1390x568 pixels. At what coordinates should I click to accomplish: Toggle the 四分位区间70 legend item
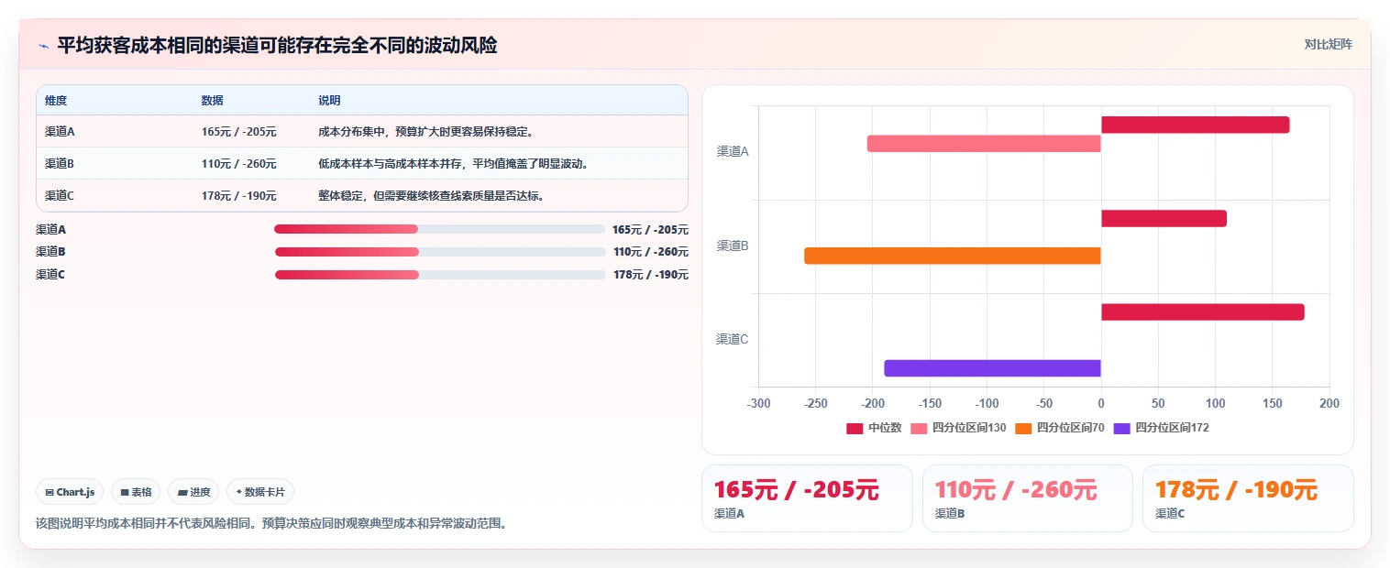click(x=1059, y=428)
